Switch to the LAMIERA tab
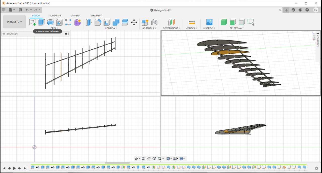Image resolution: width=322 pixels, height=173 pixels. [75, 16]
